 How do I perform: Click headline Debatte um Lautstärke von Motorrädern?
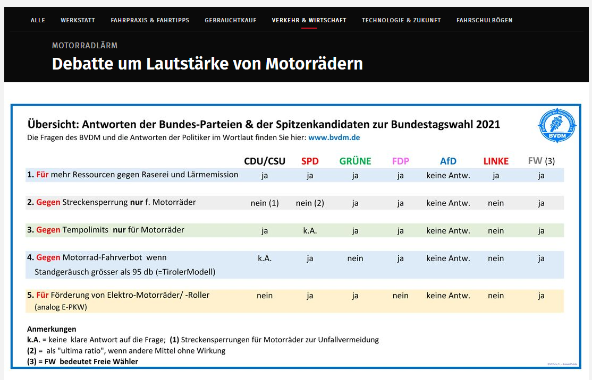click(207, 64)
